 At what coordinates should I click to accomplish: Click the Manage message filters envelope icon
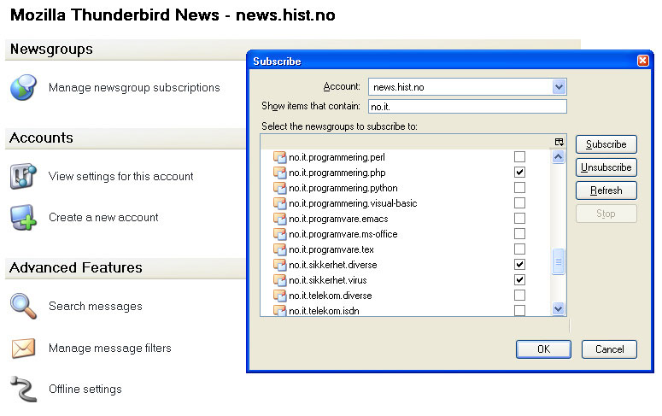(x=23, y=348)
